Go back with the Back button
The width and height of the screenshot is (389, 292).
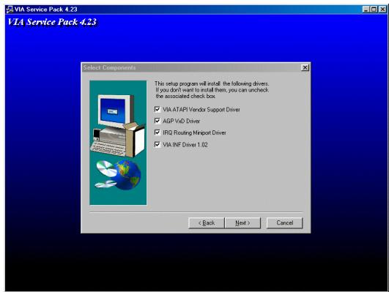coord(207,222)
